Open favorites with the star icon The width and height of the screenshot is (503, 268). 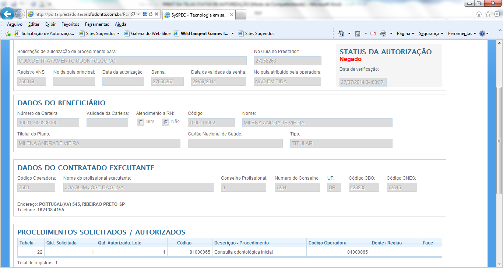(488, 14)
